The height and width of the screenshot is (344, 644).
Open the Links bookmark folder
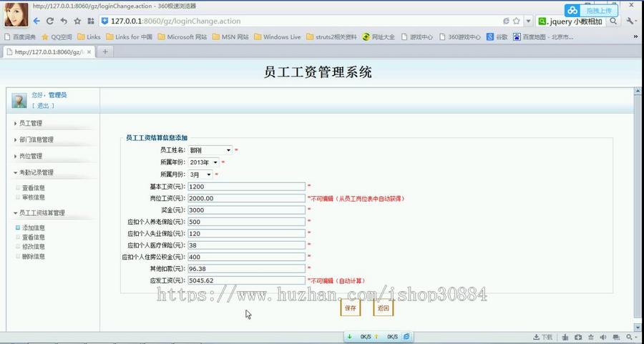tap(89, 37)
